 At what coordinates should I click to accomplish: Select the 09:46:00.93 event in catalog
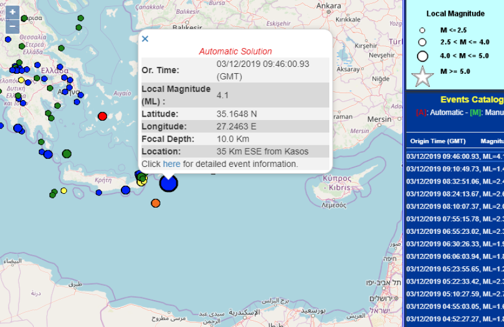455,157
